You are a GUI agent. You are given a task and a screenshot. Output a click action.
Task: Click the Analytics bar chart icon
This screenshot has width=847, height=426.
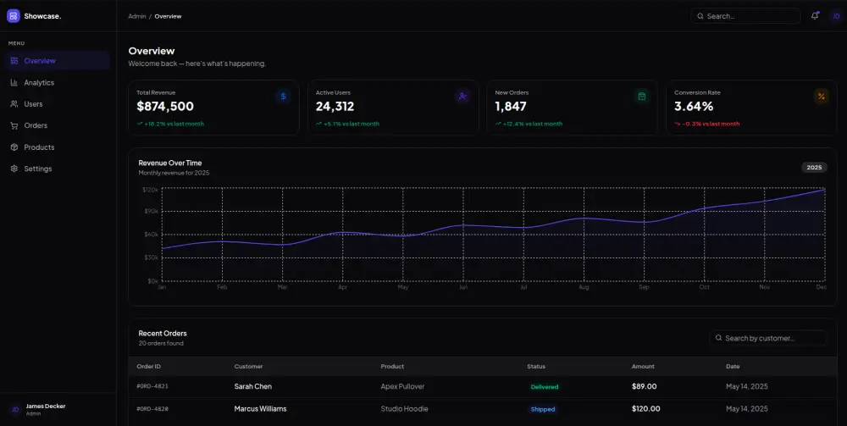(14, 83)
